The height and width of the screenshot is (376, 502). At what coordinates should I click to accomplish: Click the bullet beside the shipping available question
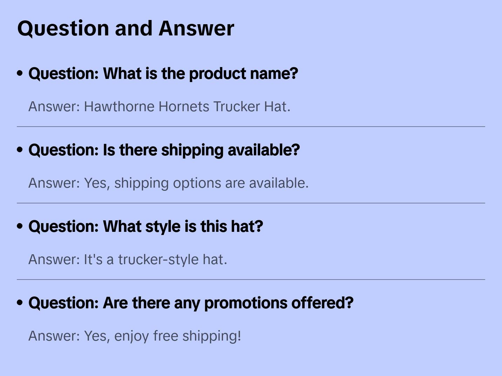tap(20, 150)
